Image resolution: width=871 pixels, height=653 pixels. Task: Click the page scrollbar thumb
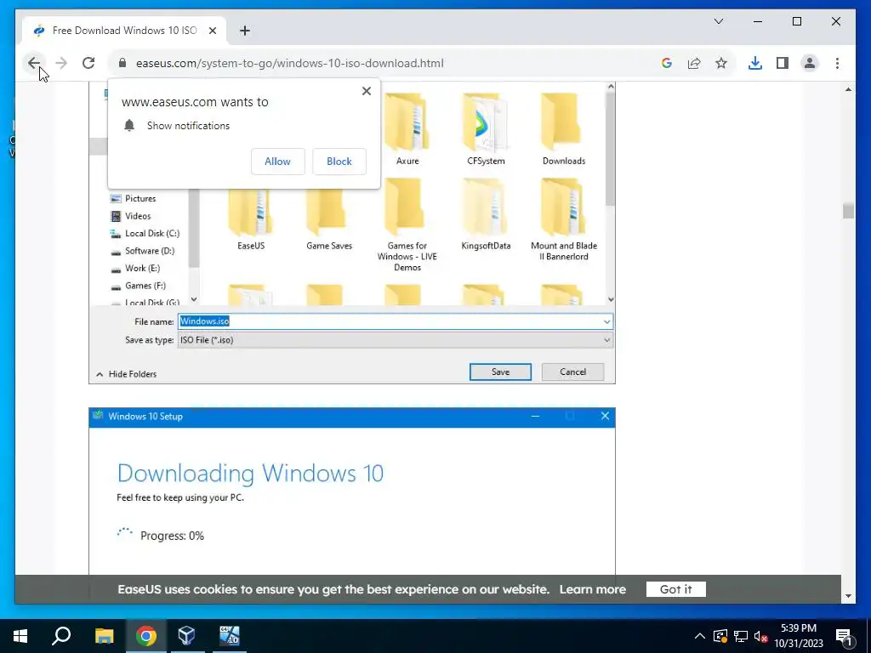(848, 211)
